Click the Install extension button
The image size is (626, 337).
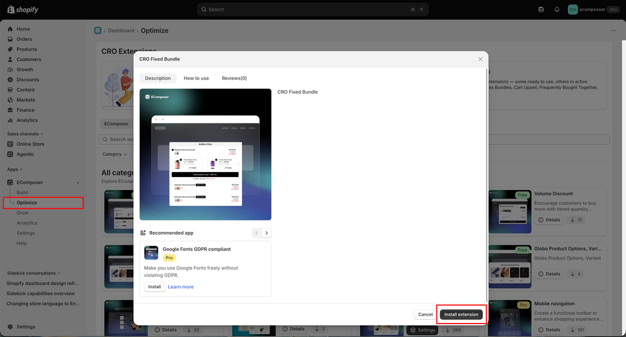(x=461, y=314)
